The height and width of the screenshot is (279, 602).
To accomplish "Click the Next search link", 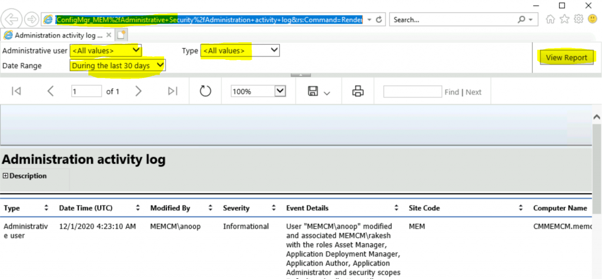I will [473, 92].
